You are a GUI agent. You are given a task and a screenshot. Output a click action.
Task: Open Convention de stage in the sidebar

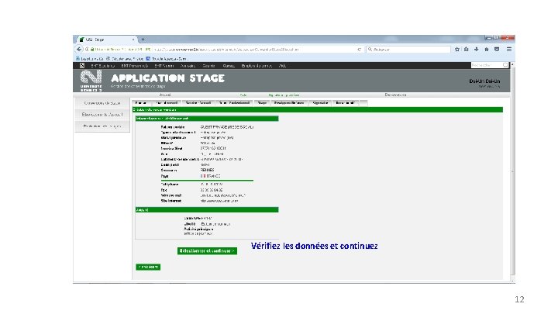point(102,103)
